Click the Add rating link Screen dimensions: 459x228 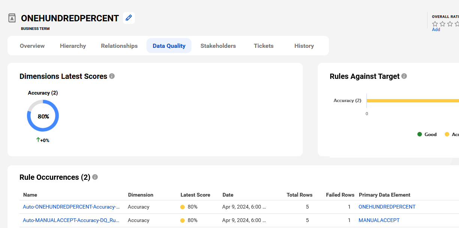tap(436, 30)
